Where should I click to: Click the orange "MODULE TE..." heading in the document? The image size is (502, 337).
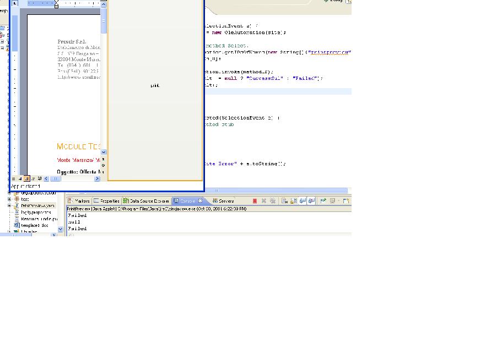coord(79,146)
